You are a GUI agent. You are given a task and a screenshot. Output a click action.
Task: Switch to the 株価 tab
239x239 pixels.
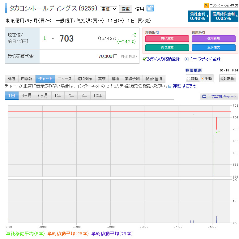coord(12,79)
